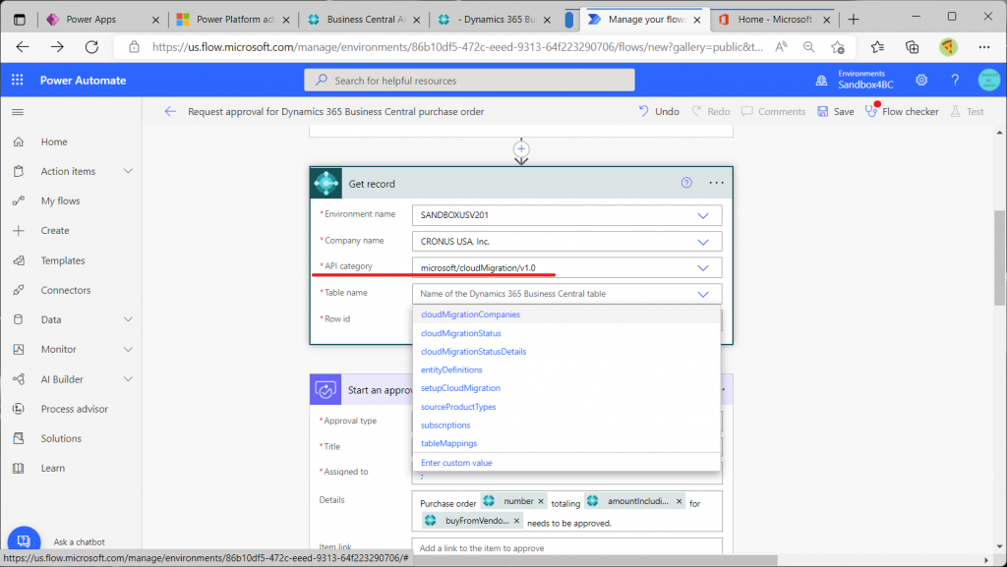The image size is (1007, 567).
Task: Click the insert step plus icon
Action: (x=521, y=148)
